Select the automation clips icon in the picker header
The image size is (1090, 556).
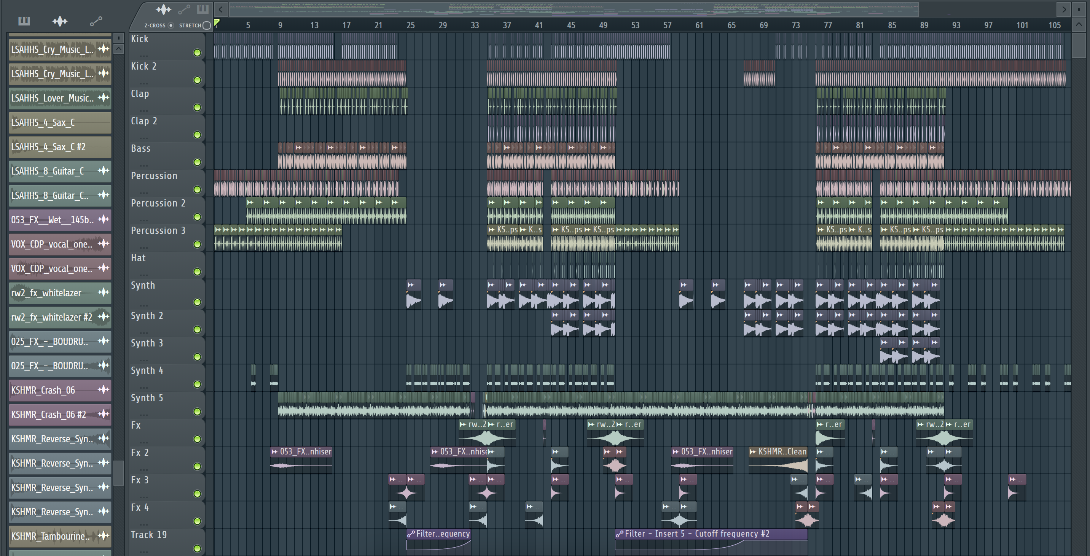[x=96, y=21]
